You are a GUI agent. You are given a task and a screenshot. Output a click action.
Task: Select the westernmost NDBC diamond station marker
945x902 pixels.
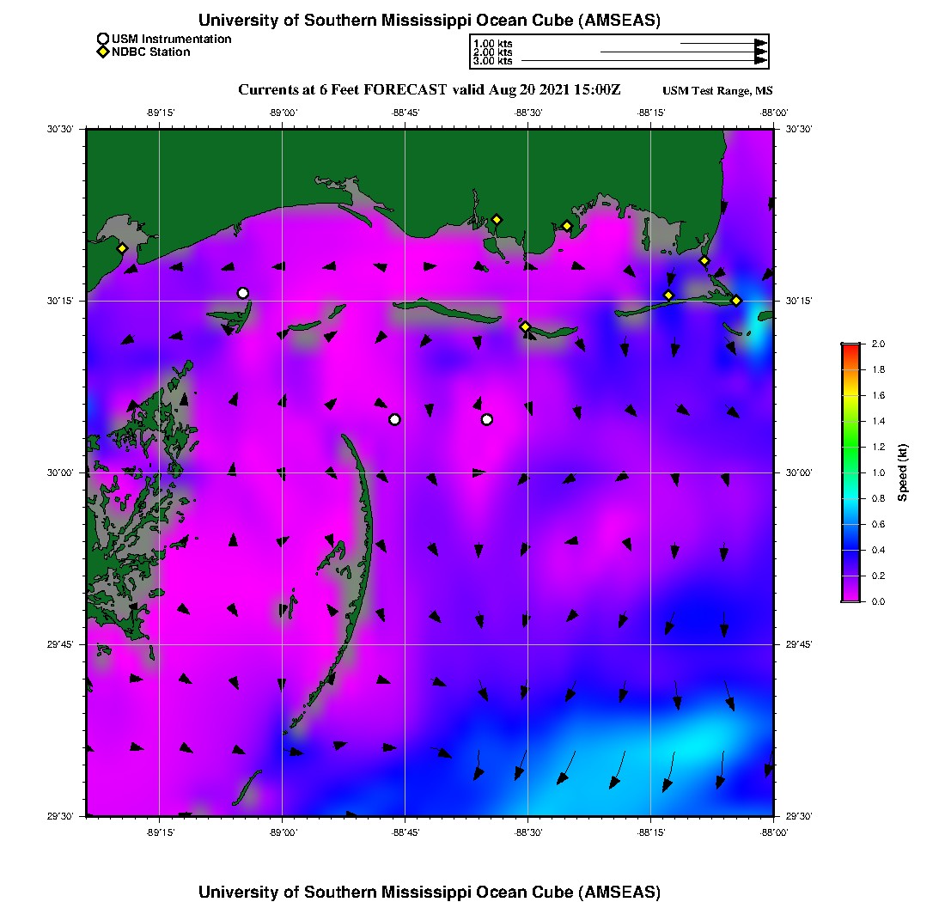[122, 248]
